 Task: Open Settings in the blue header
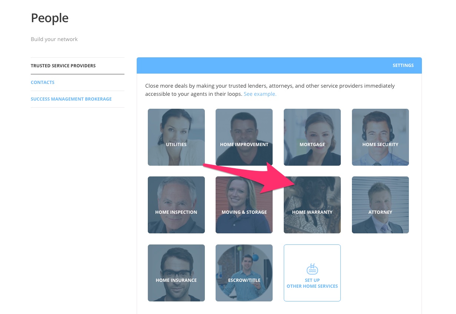(403, 65)
